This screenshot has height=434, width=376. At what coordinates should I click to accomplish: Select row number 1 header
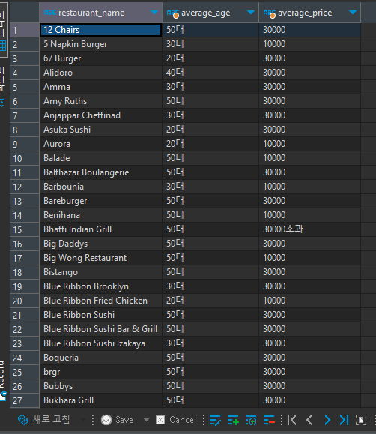tap(25, 30)
